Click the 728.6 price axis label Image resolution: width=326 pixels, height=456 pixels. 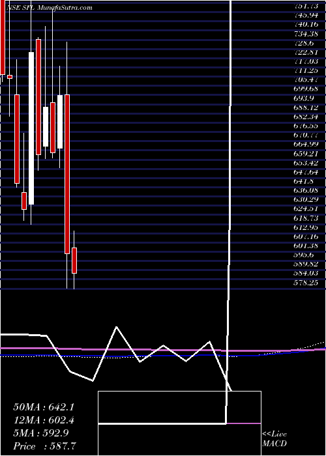point(304,44)
